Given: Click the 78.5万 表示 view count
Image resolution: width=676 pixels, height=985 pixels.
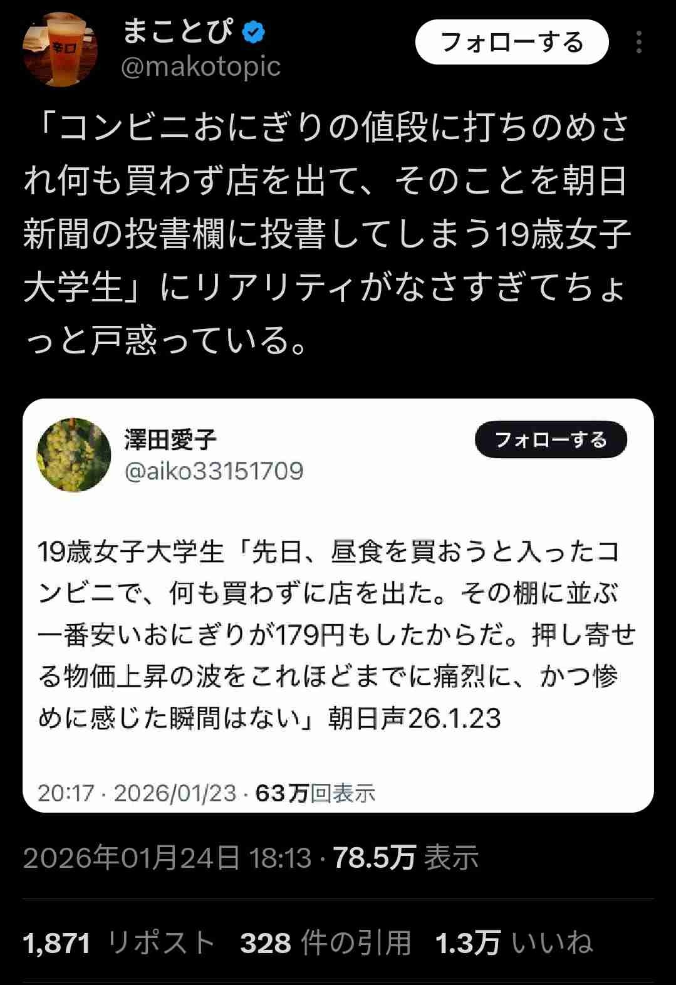Looking at the screenshot, I should (406, 857).
